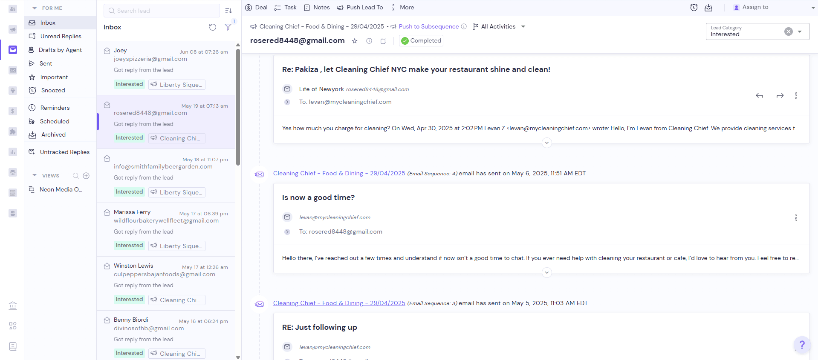Viewport: 818px width, 360px height.
Task: Collapse the VIEWS section
Action: [35, 175]
